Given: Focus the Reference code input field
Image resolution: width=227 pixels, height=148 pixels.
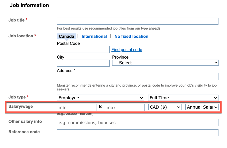Looking at the screenshot, I should click(138, 133).
